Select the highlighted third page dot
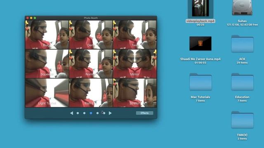Screen dimensions: 264x148 pyautogui.click(x=91, y=113)
